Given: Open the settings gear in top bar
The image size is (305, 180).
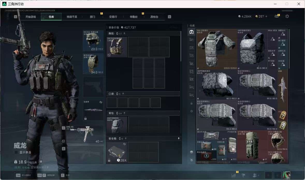Looking at the screenshot, I should (287, 17).
